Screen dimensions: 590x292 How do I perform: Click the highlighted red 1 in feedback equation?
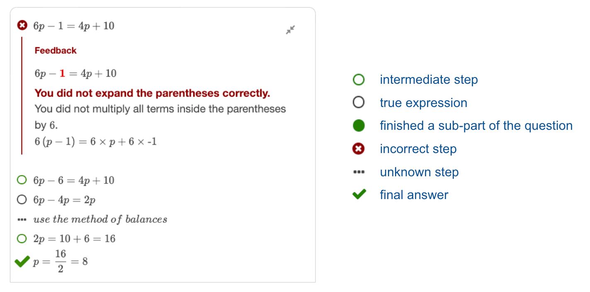pyautogui.click(x=63, y=74)
